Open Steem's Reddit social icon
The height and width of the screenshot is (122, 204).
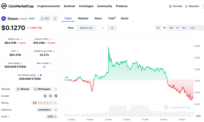pos(50,96)
